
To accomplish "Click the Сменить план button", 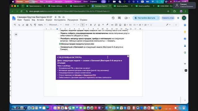I will point(168,18).
